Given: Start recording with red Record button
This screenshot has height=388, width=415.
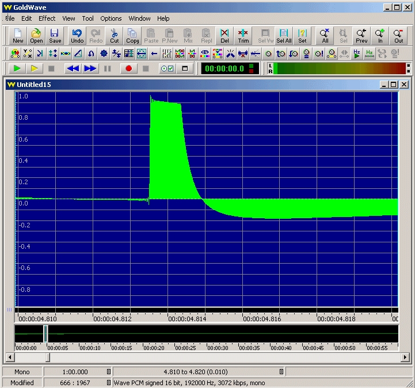Looking at the screenshot, I should pos(128,69).
